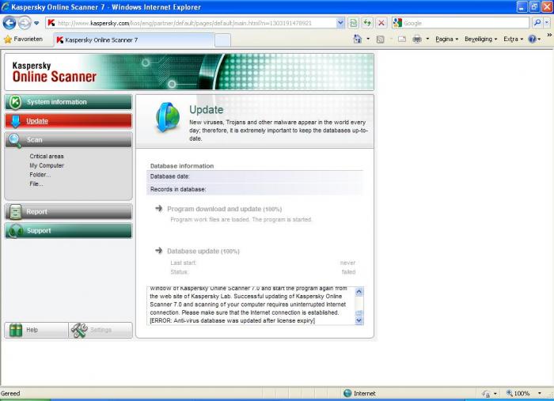
Task: Click the error log scroll down arrow
Action: coord(359,320)
